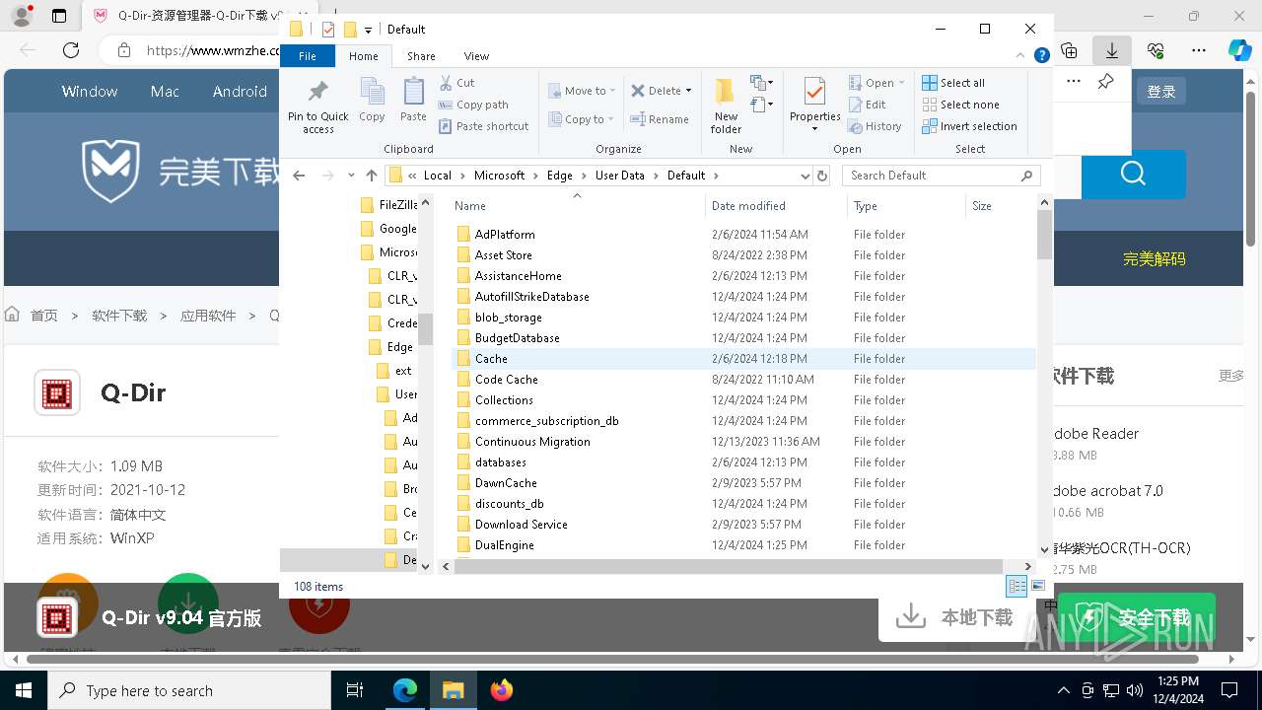Open the Copy to dropdown

[610, 119]
